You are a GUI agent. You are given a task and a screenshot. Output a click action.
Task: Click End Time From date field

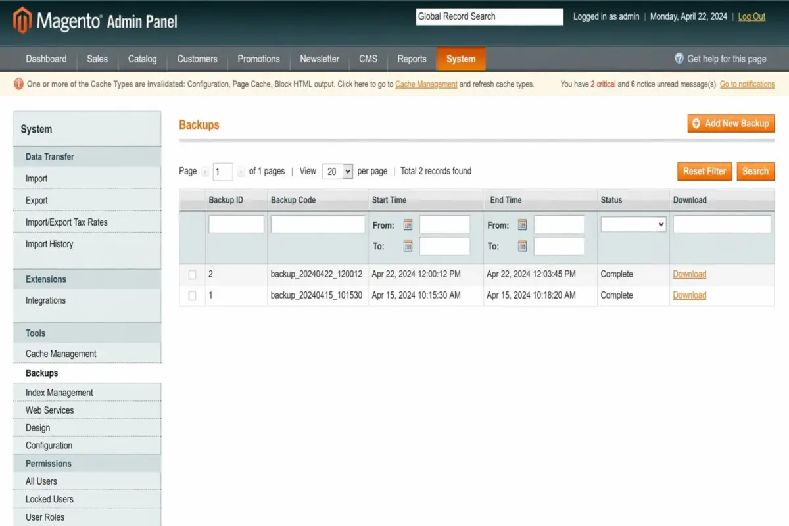pos(559,225)
